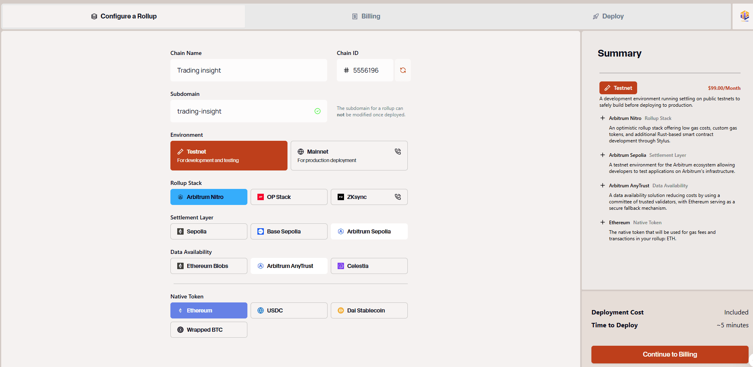Click the hash symbol in the Chain ID field

click(346, 70)
